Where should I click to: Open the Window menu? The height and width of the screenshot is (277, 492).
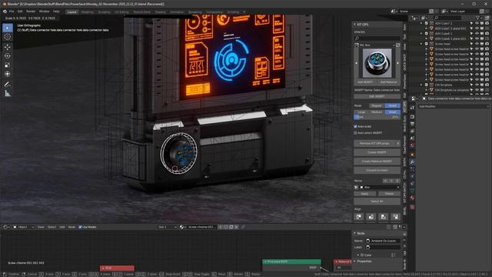click(x=45, y=12)
